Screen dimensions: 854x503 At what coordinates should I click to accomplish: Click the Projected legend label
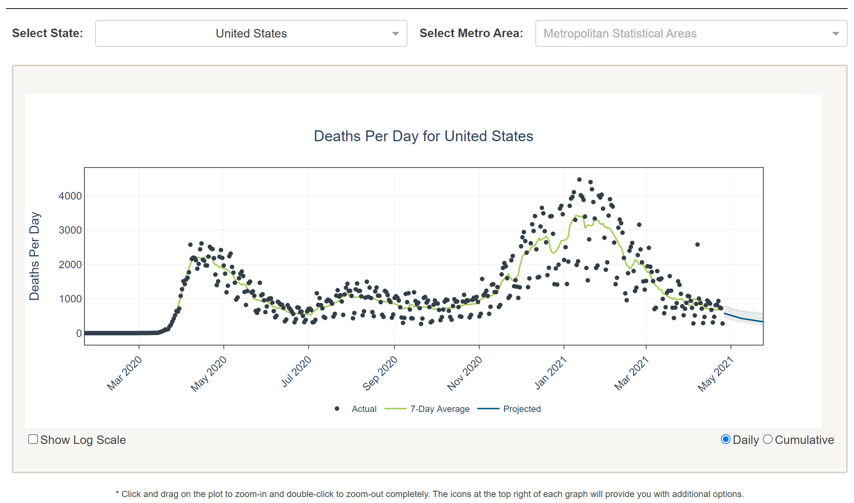click(x=522, y=409)
